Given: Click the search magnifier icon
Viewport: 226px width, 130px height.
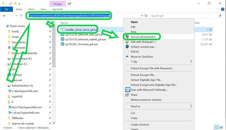Looking at the screenshot, I should (x=220, y=16).
